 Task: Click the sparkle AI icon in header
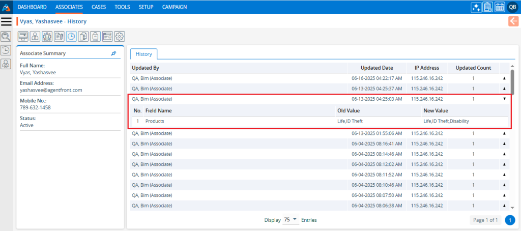476,7
